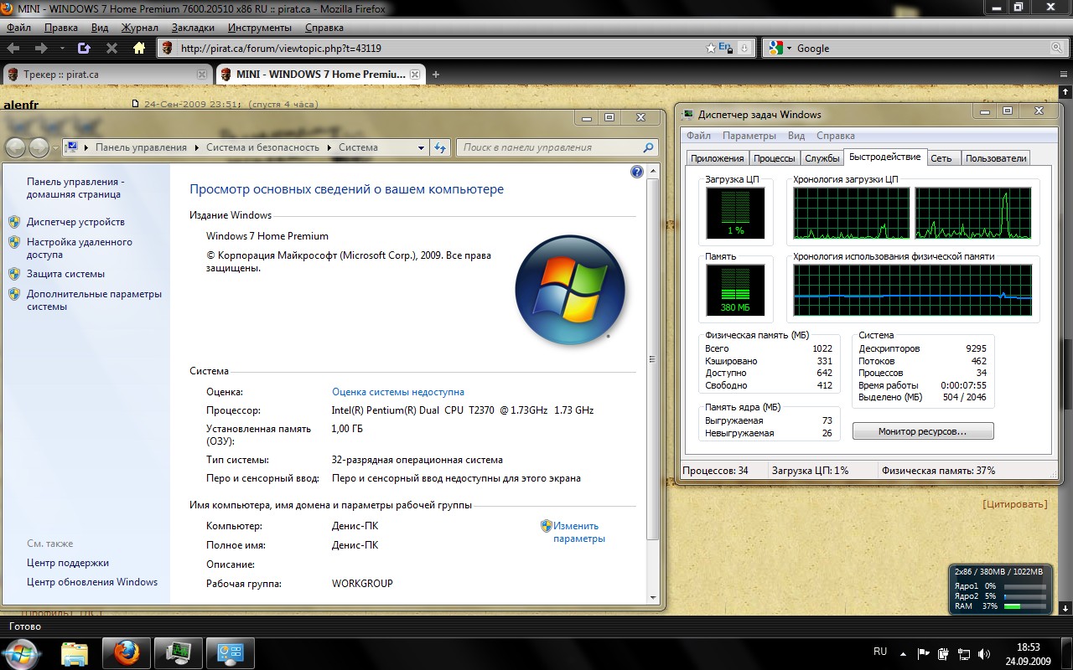1073x670 pixels.
Task: Expand the breadcrumb address dropdown arrow
Action: tap(422, 147)
